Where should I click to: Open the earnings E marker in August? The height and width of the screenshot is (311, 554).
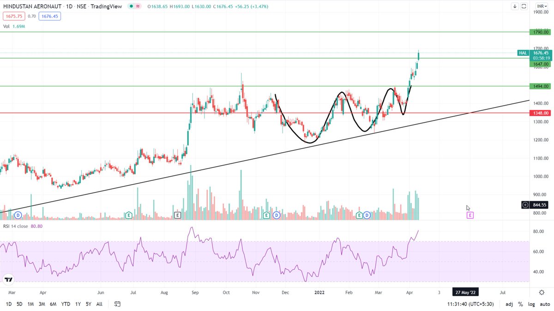[x=177, y=215]
